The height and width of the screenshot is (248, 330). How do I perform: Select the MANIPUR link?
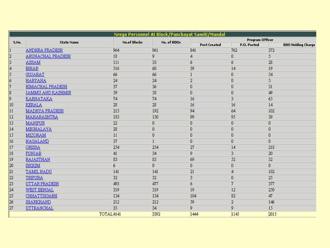pos(35,123)
